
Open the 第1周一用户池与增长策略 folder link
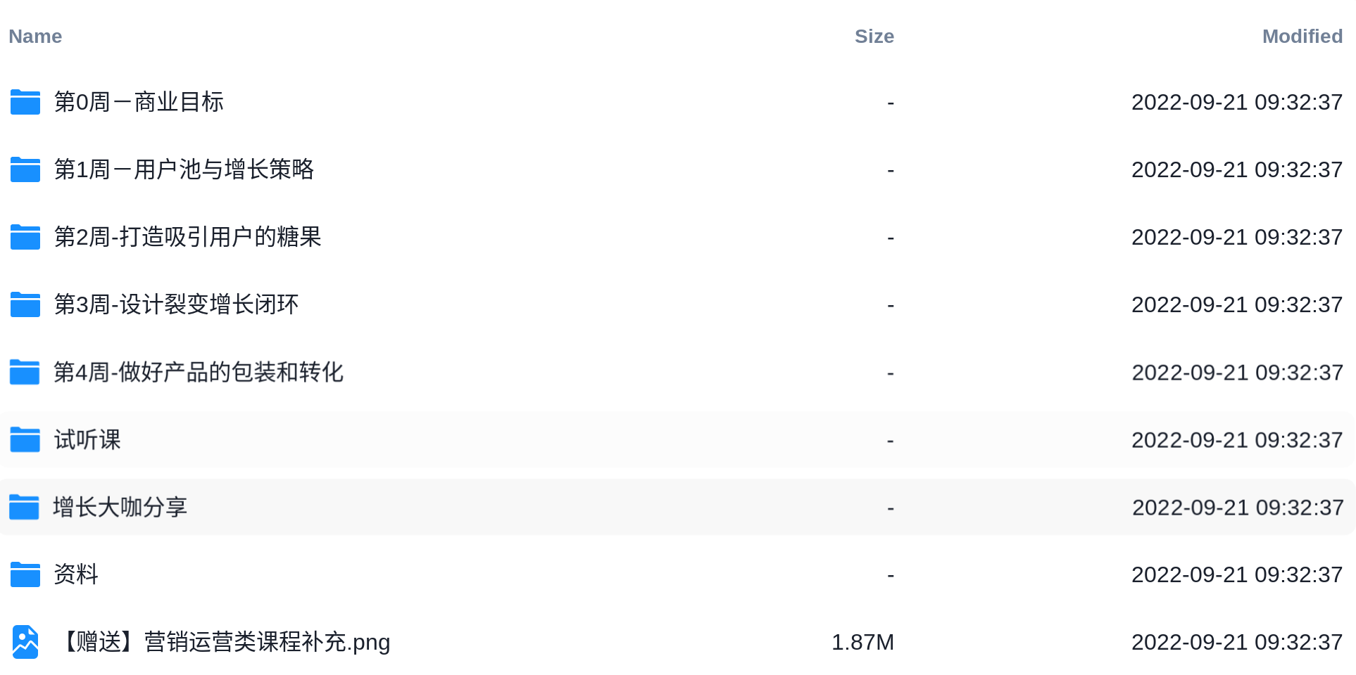(184, 169)
